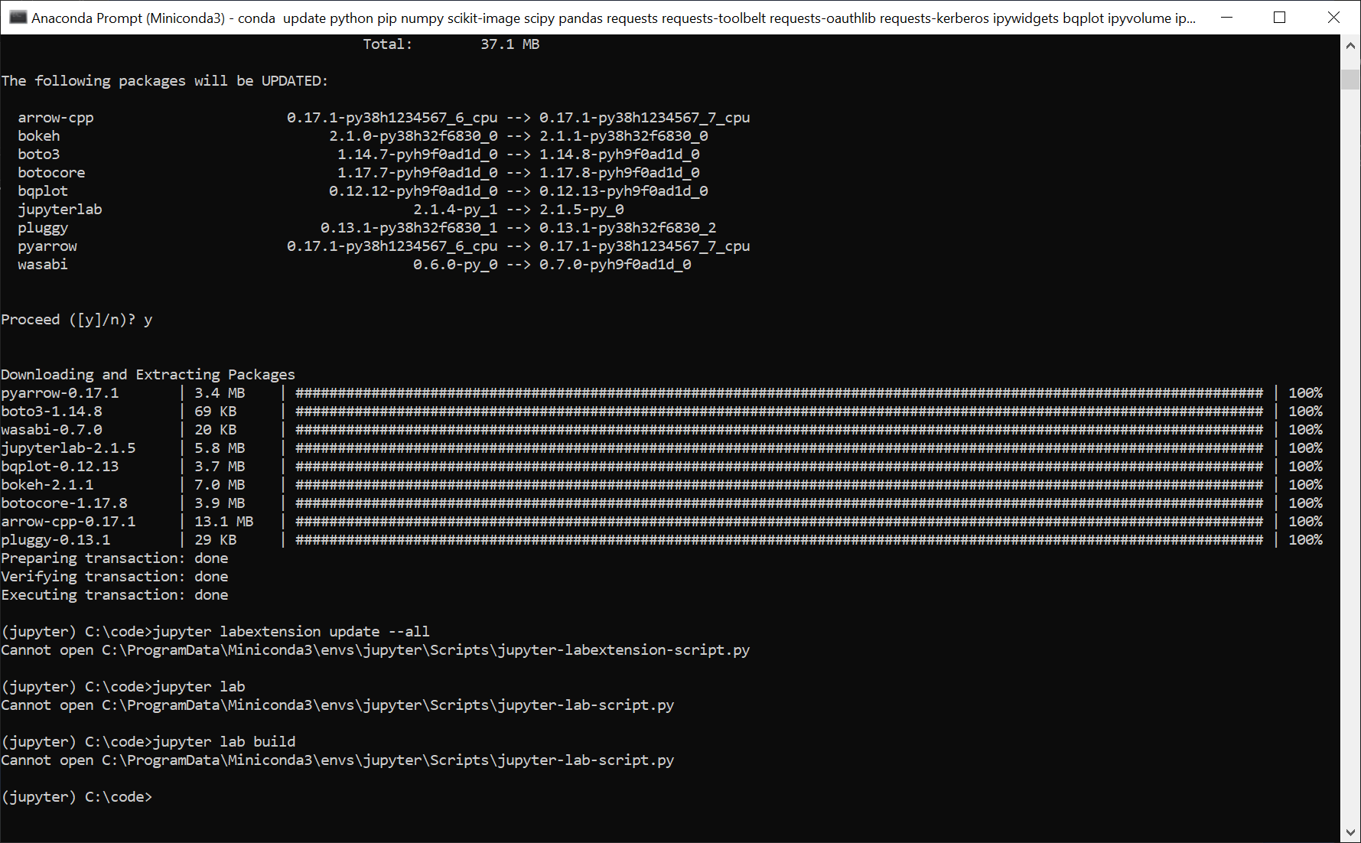
Task: Select the 'Proceed ([y]/n)? y' text
Action: [x=77, y=319]
